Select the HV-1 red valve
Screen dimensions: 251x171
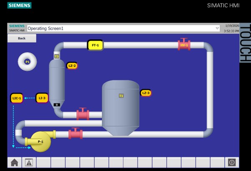pos(184,45)
